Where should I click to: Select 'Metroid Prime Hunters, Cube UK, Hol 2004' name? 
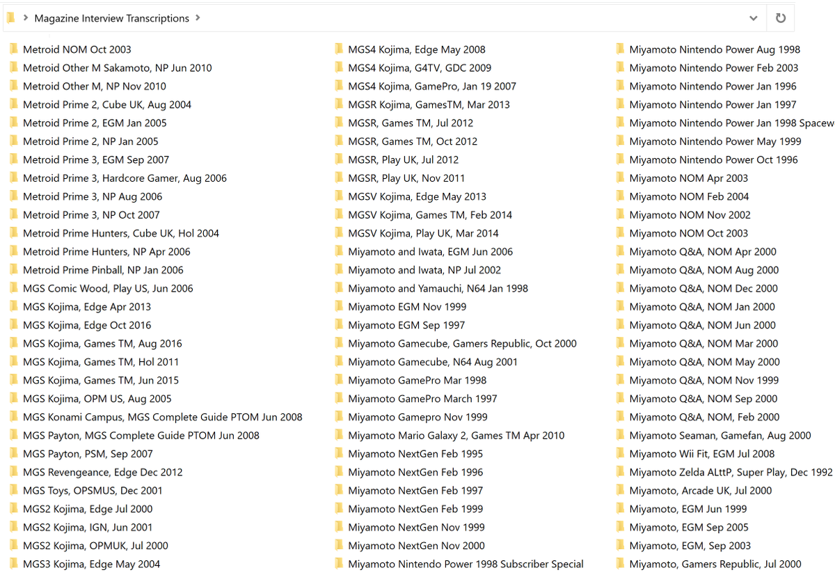121,233
